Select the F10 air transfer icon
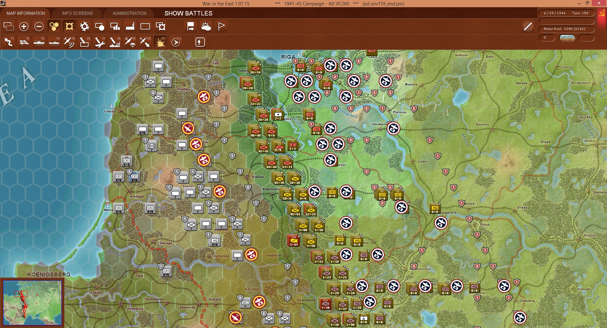This screenshot has height=328, width=607. click(145, 42)
